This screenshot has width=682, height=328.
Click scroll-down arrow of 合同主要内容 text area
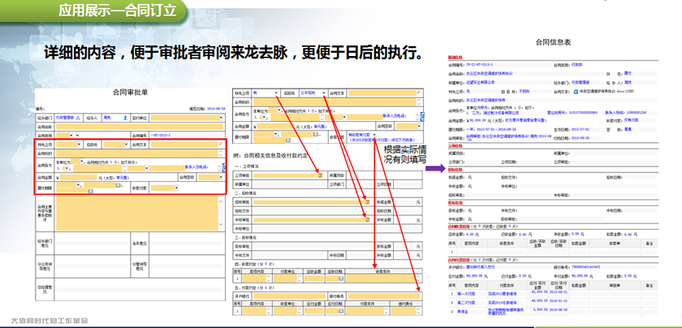221,224
